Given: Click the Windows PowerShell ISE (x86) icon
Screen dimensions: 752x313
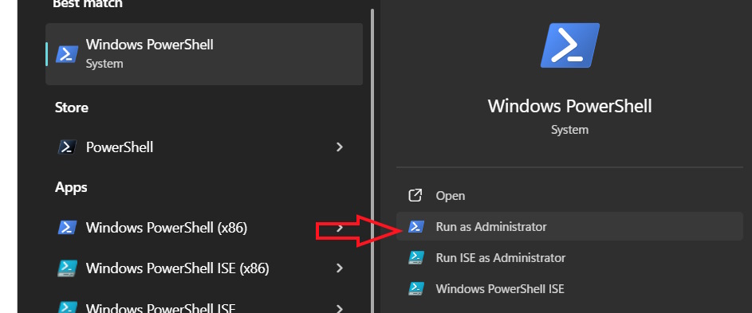Looking at the screenshot, I should (x=67, y=268).
